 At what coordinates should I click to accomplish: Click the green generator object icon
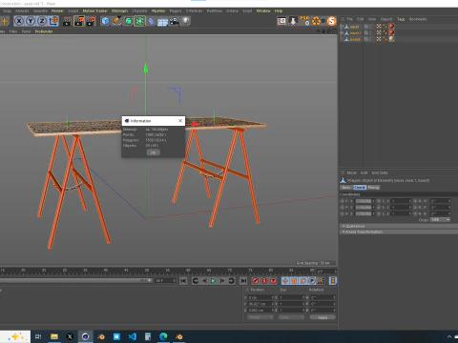(x=128, y=21)
